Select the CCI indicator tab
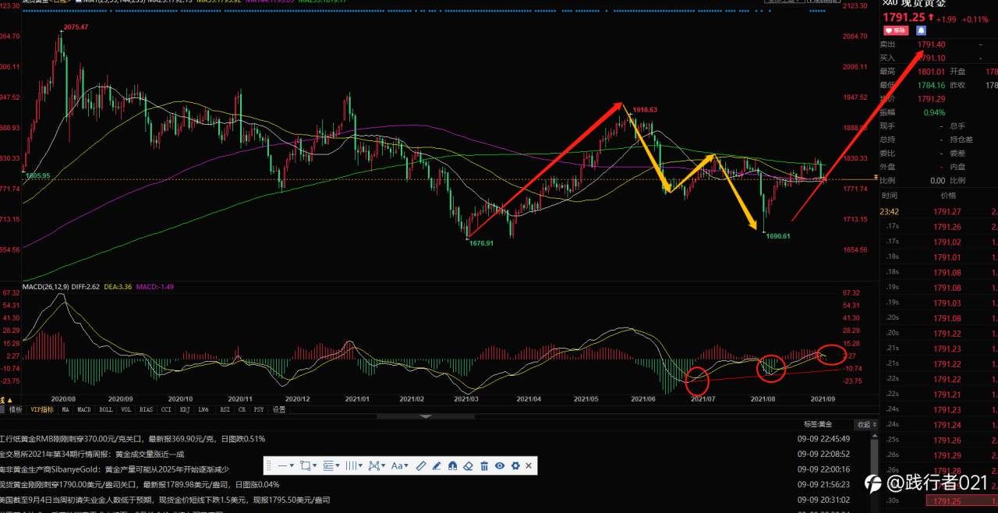This screenshot has width=998, height=513. click(166, 409)
